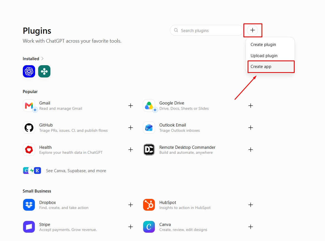The height and width of the screenshot is (241, 325).
Task: Open the Dropbox plugin title
Action: (x=47, y=203)
